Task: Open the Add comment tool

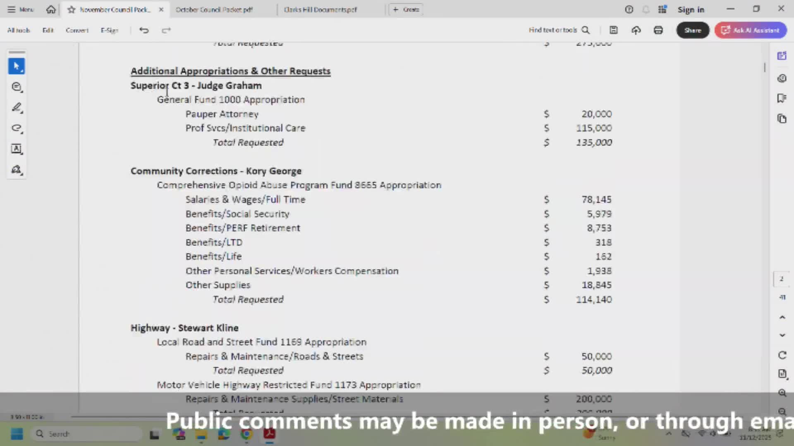Action: [17, 87]
